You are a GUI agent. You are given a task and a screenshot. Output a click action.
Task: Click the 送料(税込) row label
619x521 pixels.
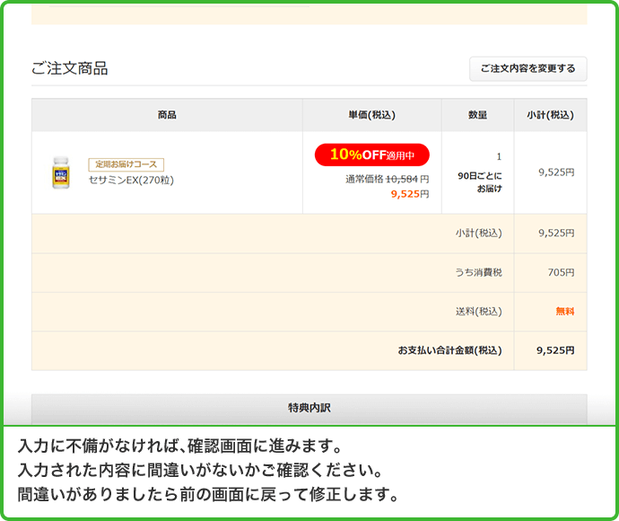(x=479, y=312)
